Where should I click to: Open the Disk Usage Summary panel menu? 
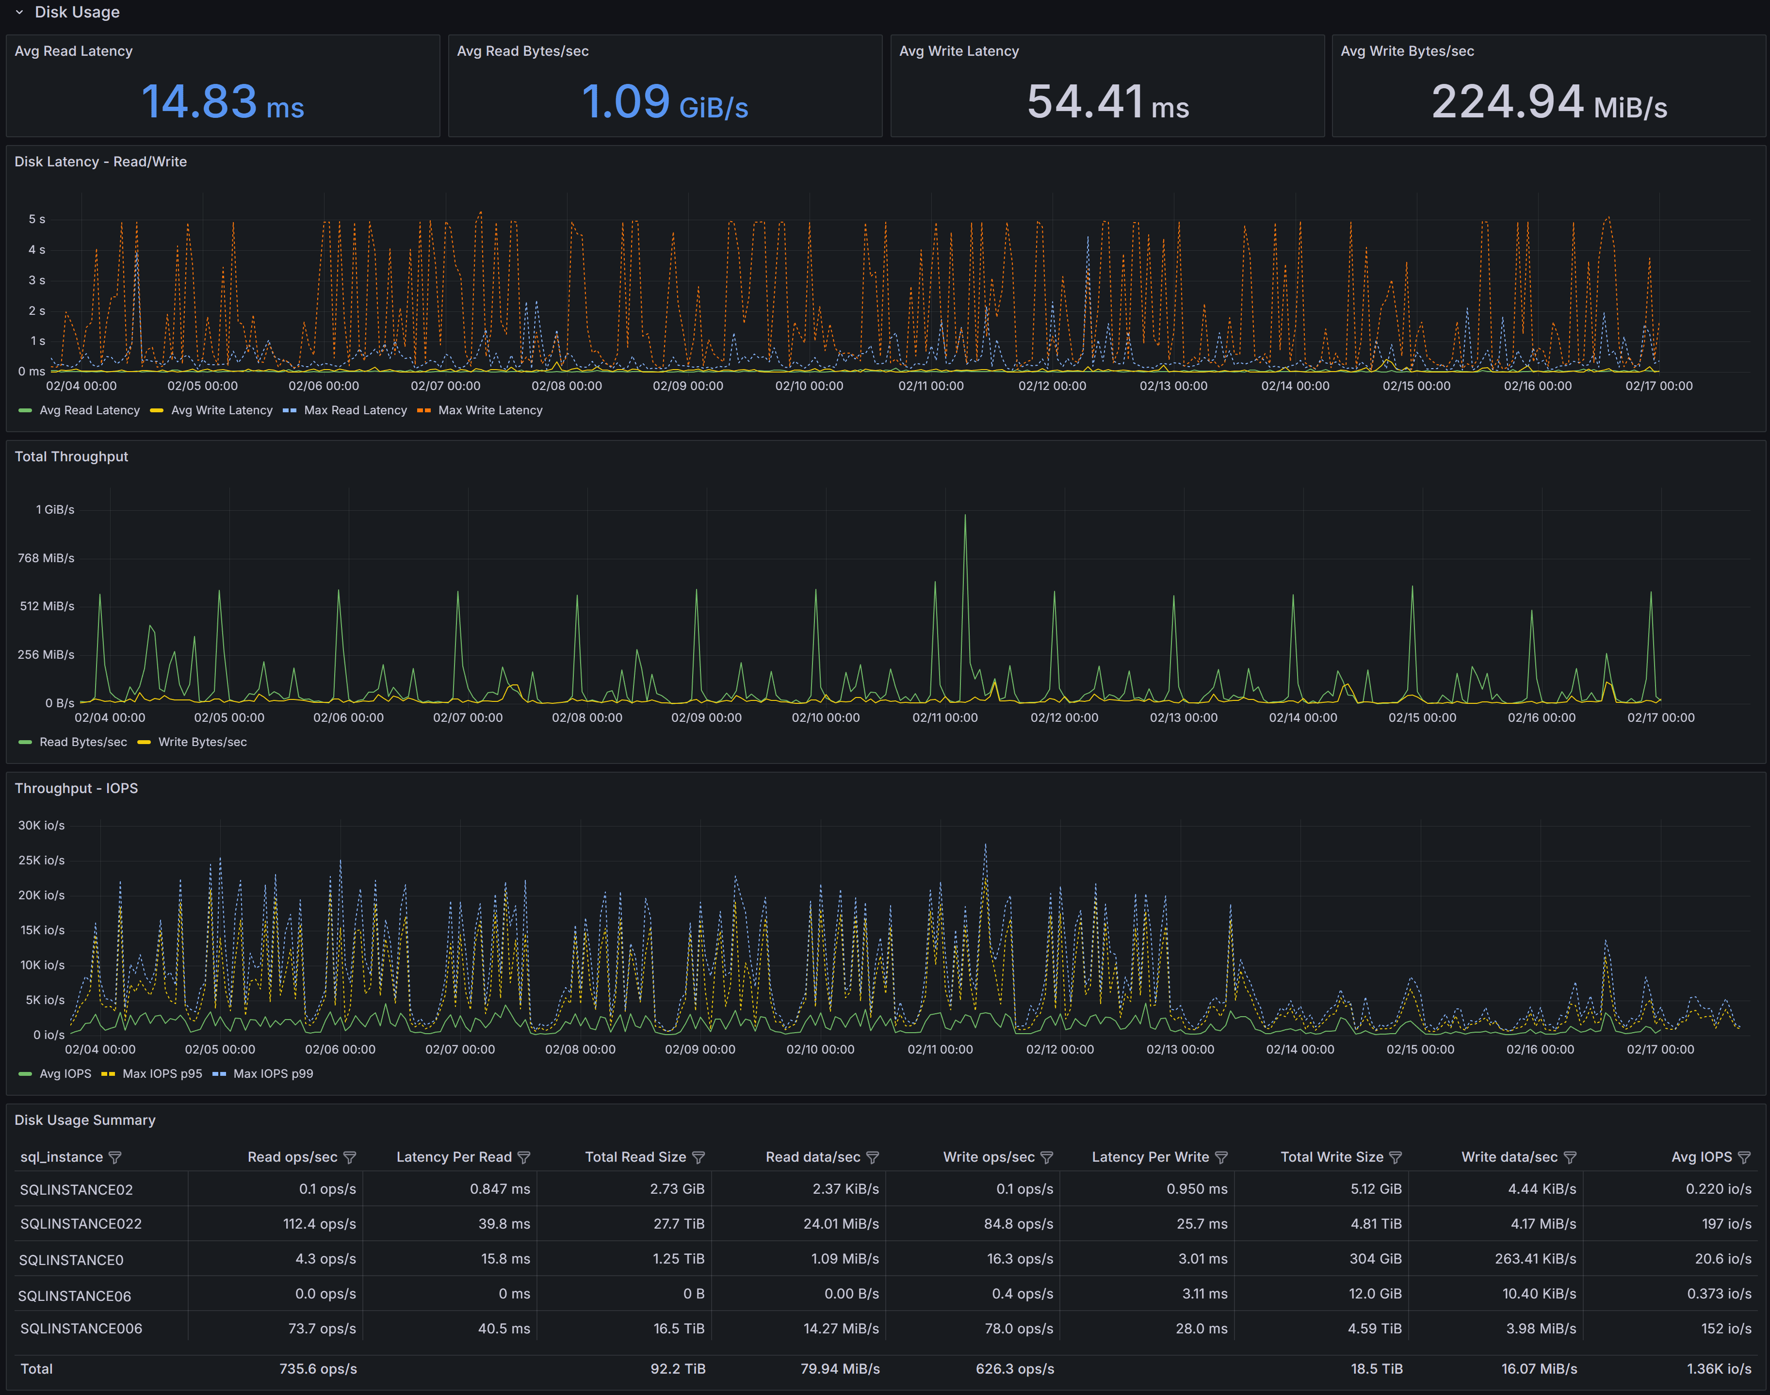tap(84, 1120)
